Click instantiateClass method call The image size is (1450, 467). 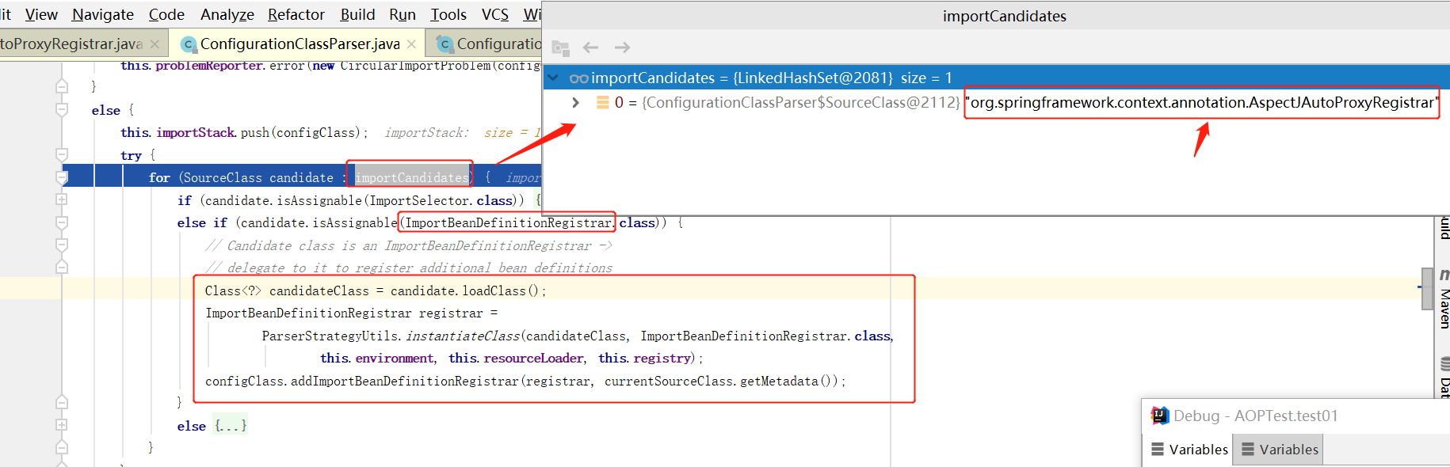coord(463,336)
